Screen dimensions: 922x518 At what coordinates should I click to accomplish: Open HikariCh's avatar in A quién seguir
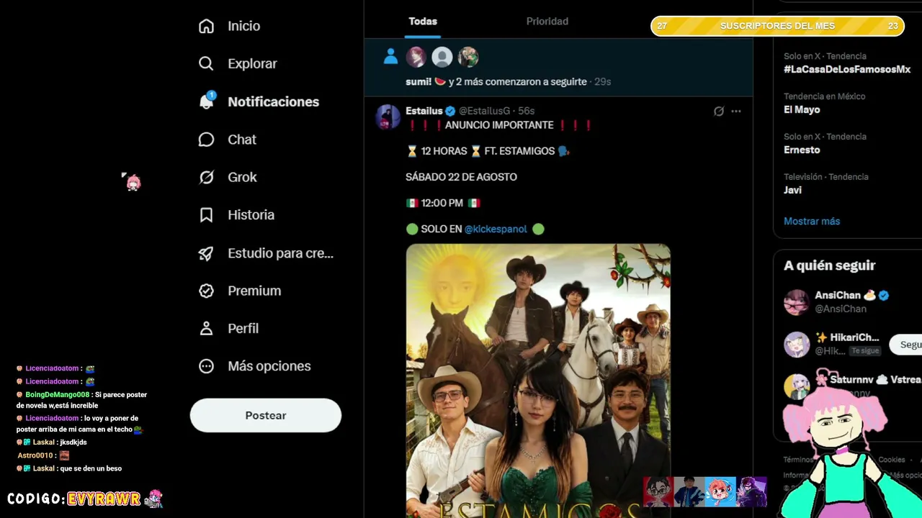[797, 344]
